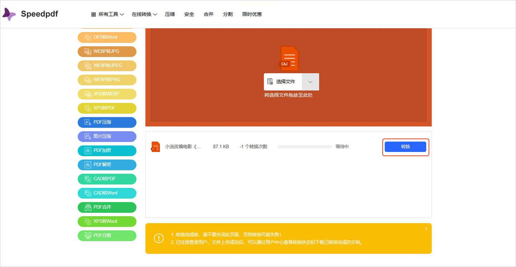Click the lock icon on PDF加密

[88, 151]
